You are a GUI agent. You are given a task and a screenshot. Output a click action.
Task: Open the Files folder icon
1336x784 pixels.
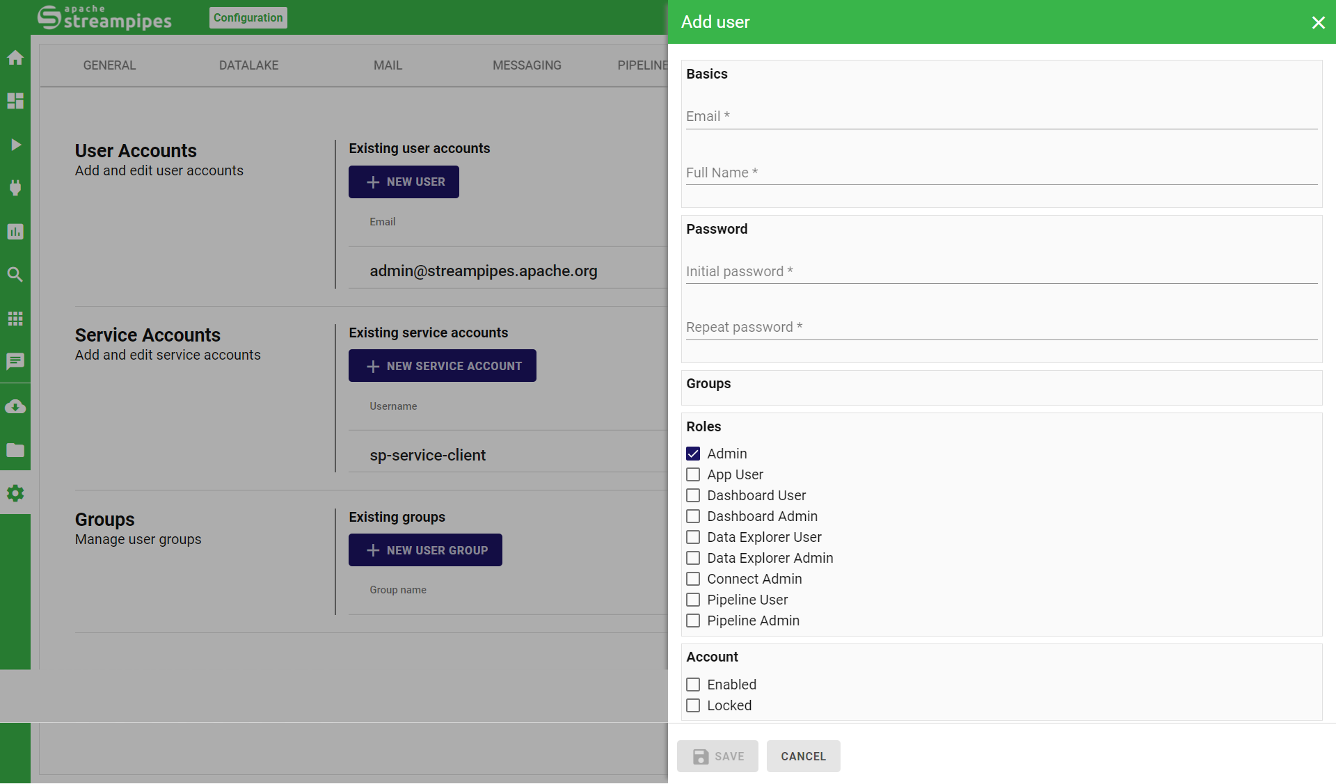[15, 450]
